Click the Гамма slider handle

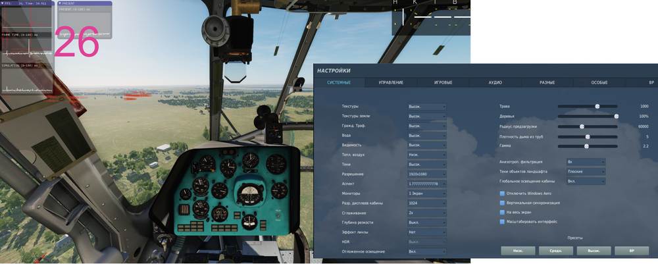587,146
